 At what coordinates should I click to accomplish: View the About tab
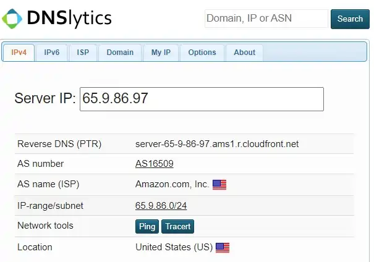coord(244,53)
